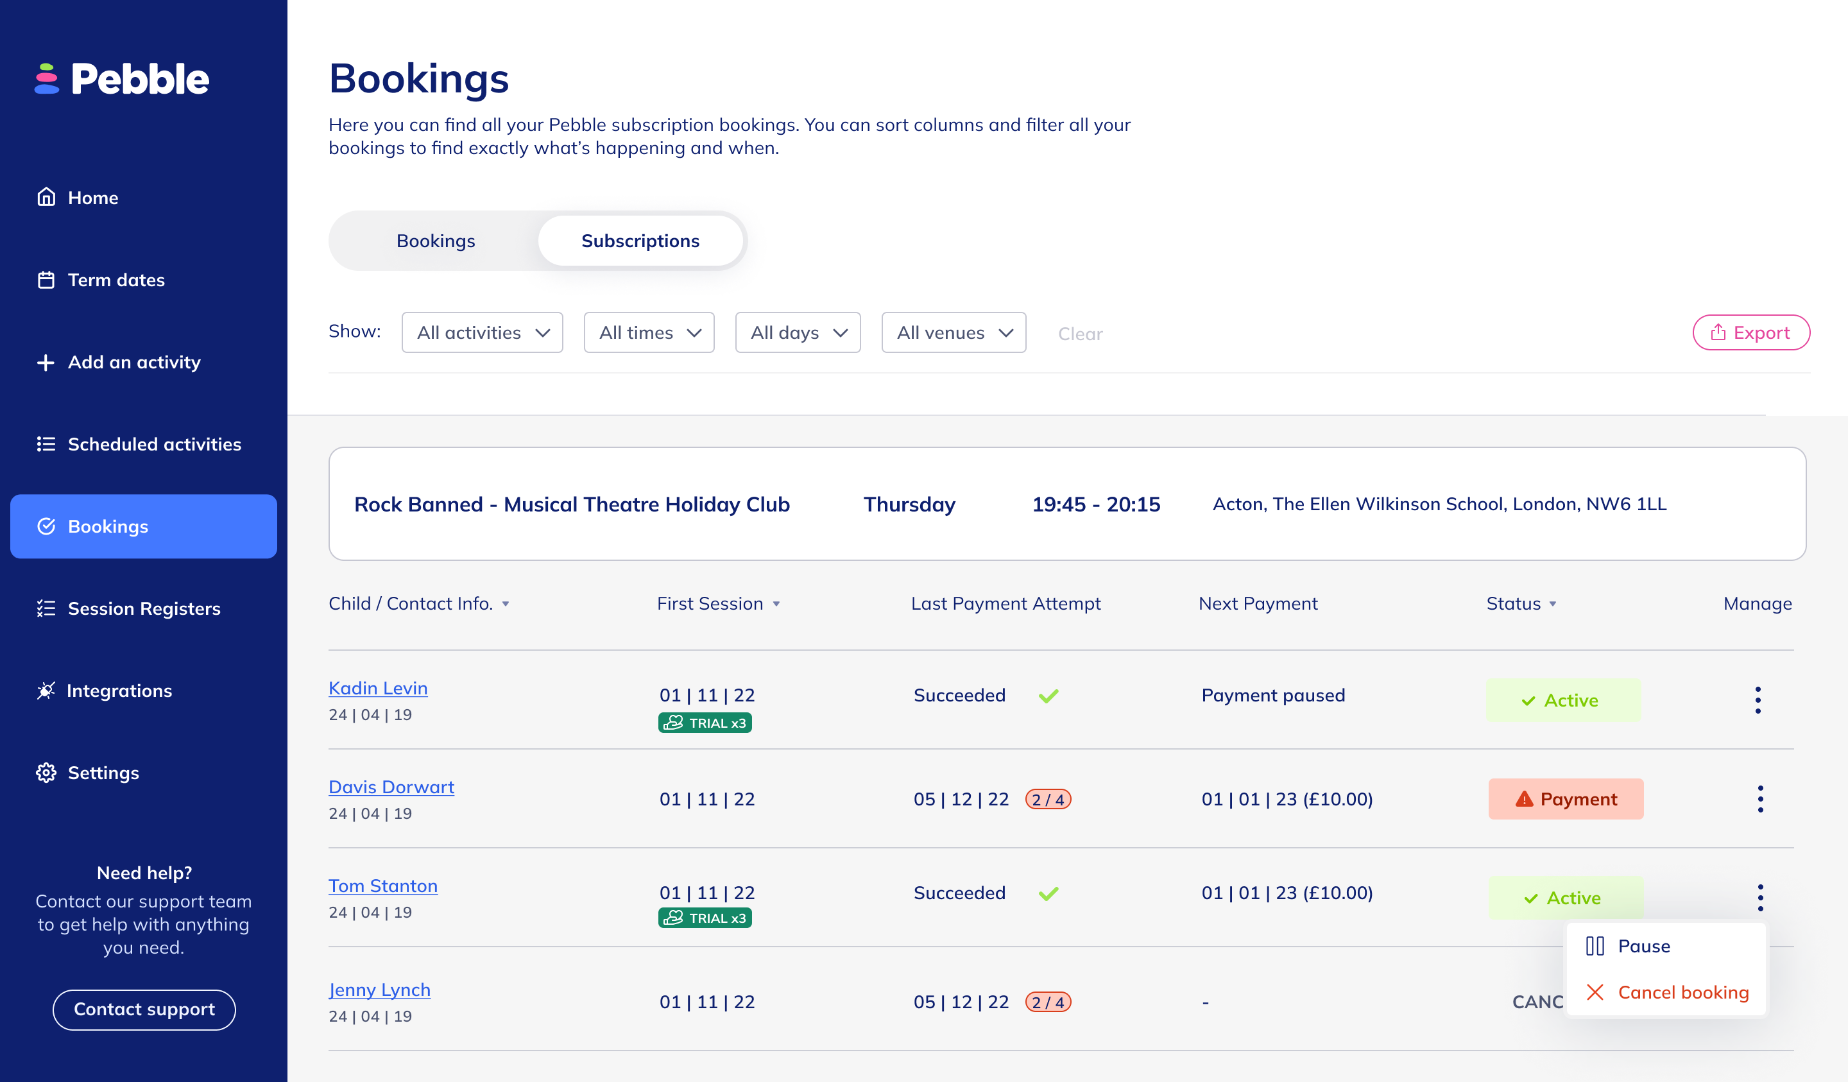Select the Subscriptions toggle tab
The height and width of the screenshot is (1082, 1848).
click(640, 241)
